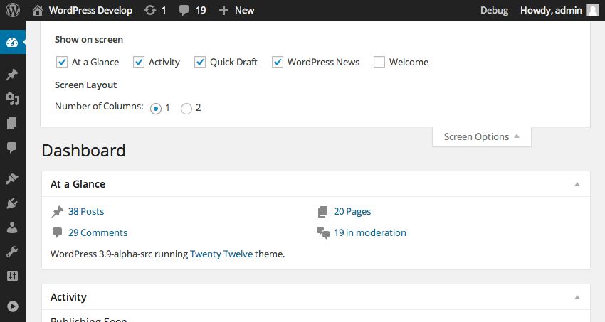Open Appearance via the paintbrush sidebar icon
The width and height of the screenshot is (605, 322).
[x=12, y=178]
